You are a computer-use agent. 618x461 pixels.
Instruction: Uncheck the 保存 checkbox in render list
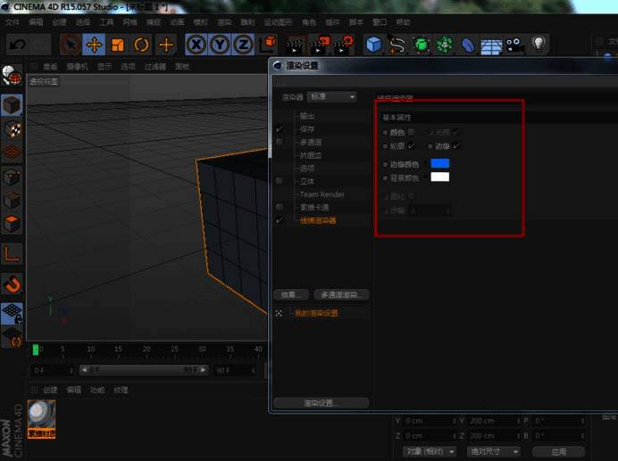[280, 128]
